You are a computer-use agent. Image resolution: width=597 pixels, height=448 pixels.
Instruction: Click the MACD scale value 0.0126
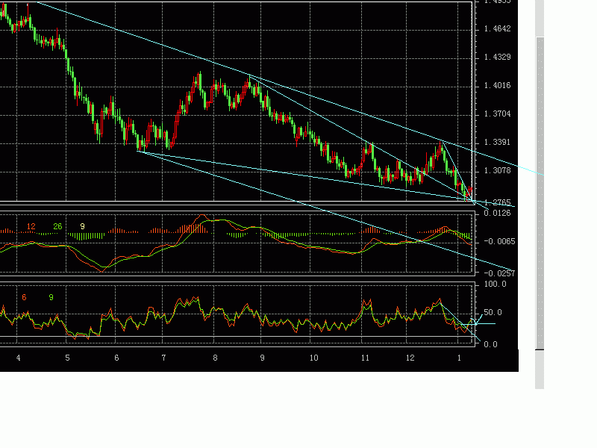point(497,213)
